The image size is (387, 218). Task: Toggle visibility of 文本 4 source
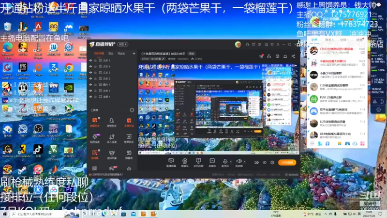point(90,66)
